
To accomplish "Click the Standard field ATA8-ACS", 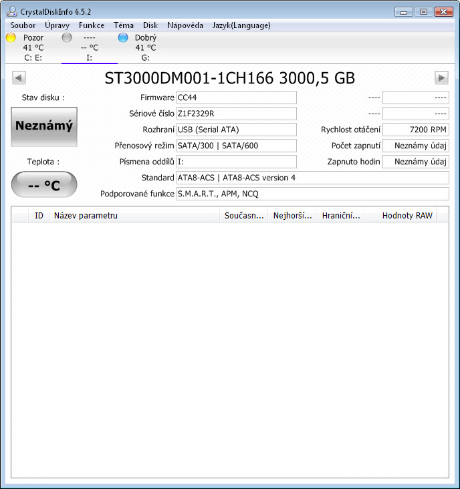I will [x=313, y=178].
